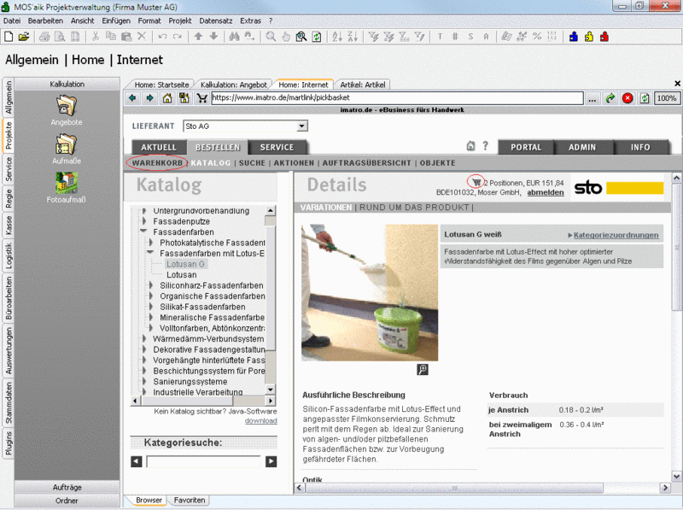Click Kategoriesuche next arrow button

[x=271, y=461]
